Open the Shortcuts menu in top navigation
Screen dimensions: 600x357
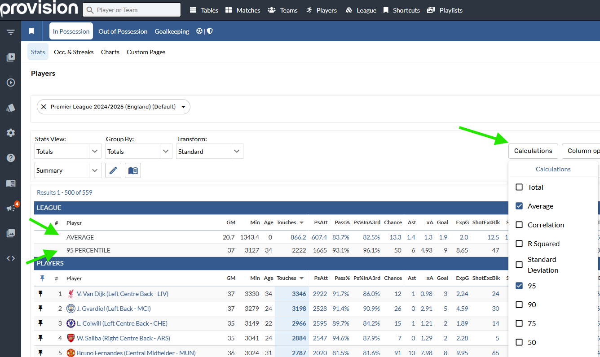[401, 10]
